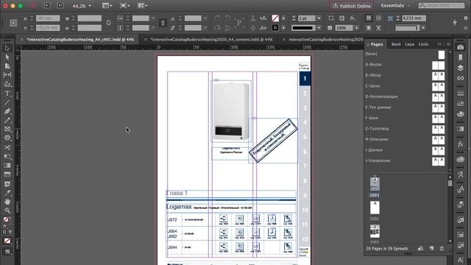Open Bridge from application bar
This screenshot has height=265, width=471.
(47, 5)
